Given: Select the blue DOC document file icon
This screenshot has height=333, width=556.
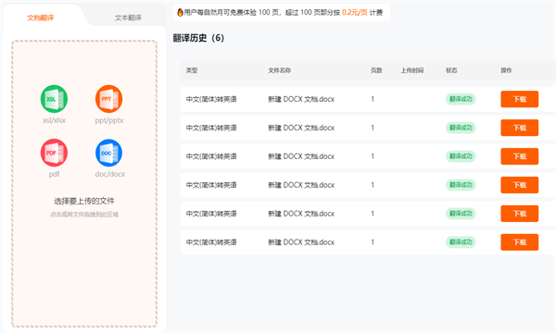Looking at the screenshot, I should [108, 153].
